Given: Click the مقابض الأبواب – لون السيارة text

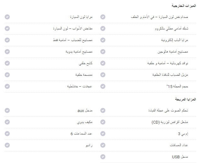Looking at the screenshot, I should [x=73, y=28].
